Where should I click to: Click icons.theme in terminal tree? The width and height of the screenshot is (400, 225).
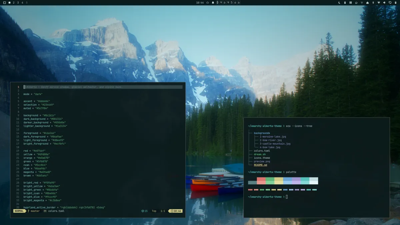click(x=262, y=158)
